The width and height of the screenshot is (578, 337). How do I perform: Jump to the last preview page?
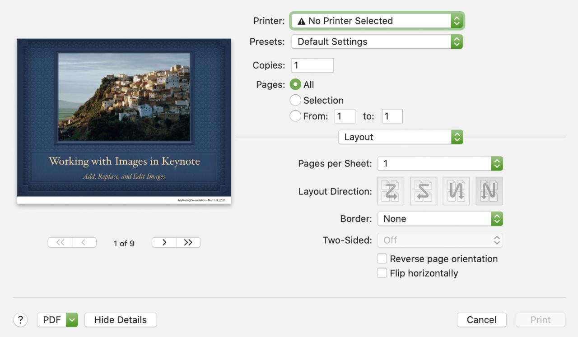tap(188, 242)
